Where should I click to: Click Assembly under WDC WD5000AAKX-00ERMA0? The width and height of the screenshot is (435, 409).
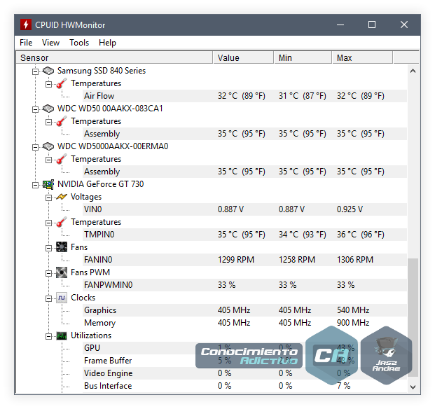pos(102,172)
